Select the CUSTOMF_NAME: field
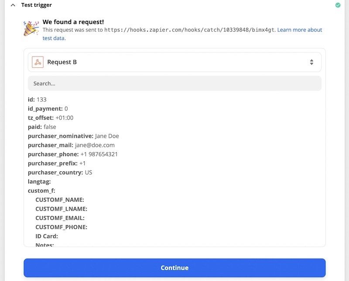Viewport: 349px width, 281px height. pos(60,200)
